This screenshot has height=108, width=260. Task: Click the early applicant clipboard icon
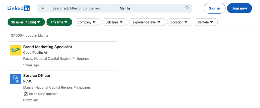tap(26, 94)
